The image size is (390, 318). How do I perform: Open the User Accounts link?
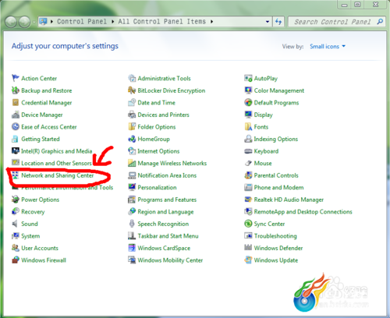[40, 248]
